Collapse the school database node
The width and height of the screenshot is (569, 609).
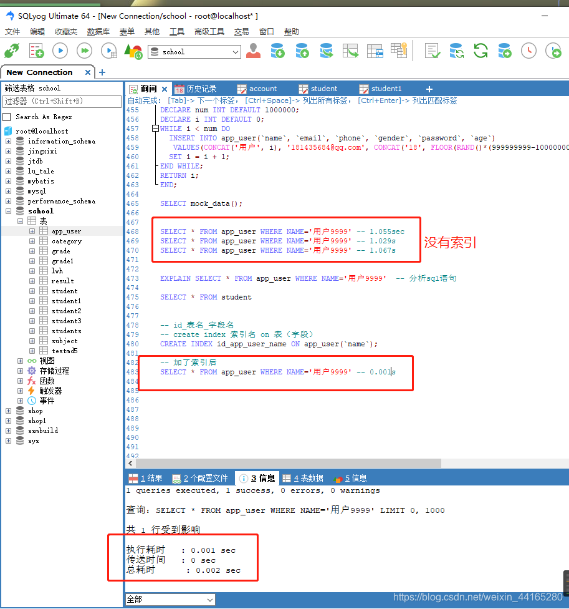click(x=8, y=211)
